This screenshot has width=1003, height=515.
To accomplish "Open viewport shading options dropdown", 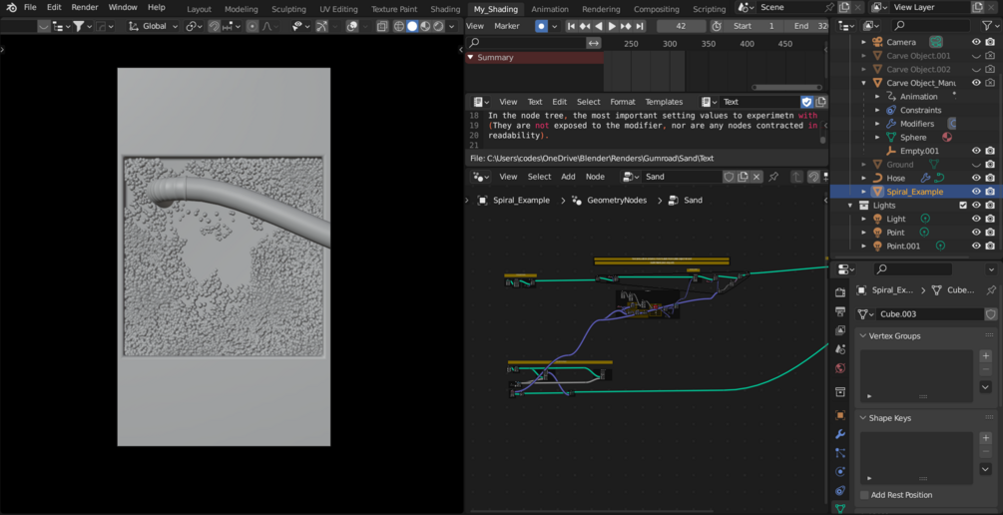I will pos(452,26).
